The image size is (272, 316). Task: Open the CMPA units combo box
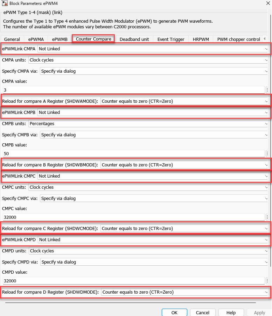pyautogui.click(x=148, y=60)
